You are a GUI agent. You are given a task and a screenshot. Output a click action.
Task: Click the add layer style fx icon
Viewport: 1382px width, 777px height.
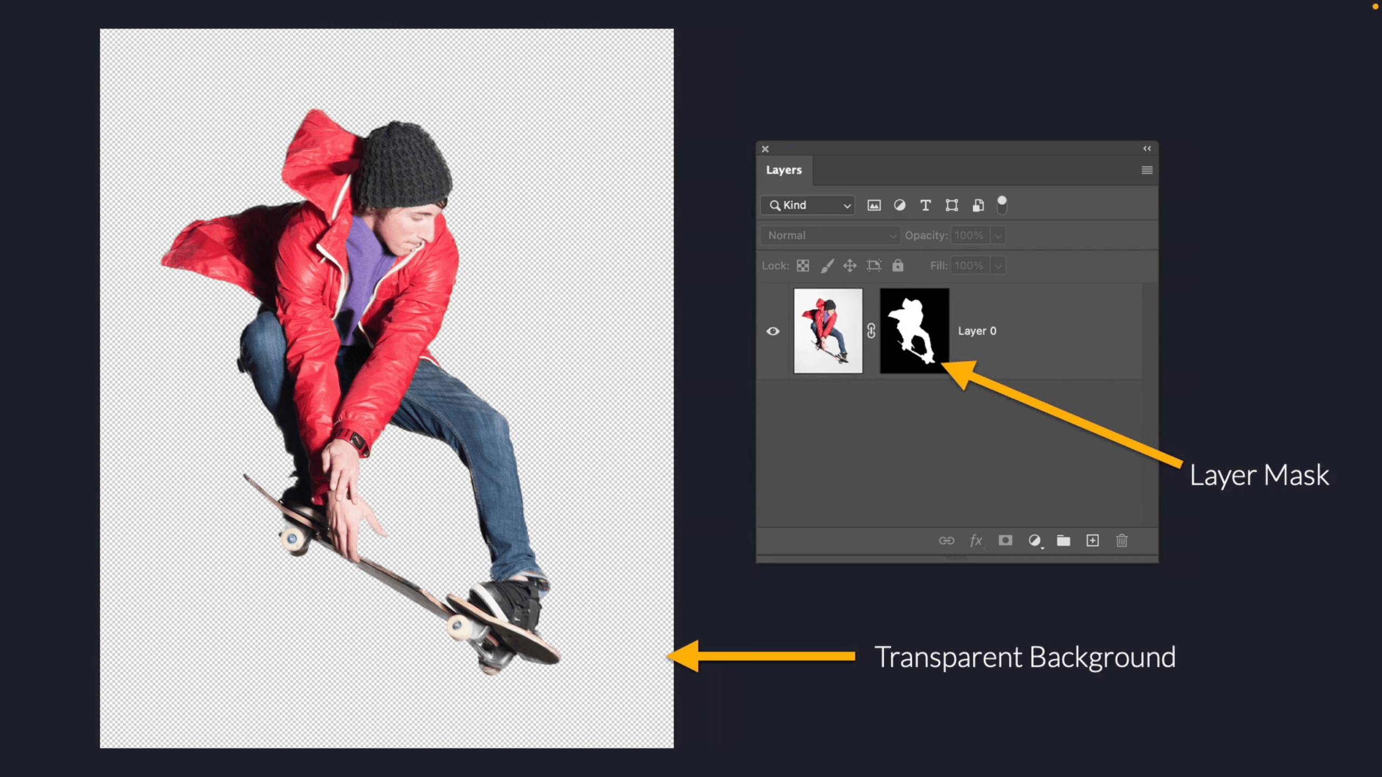pos(975,540)
